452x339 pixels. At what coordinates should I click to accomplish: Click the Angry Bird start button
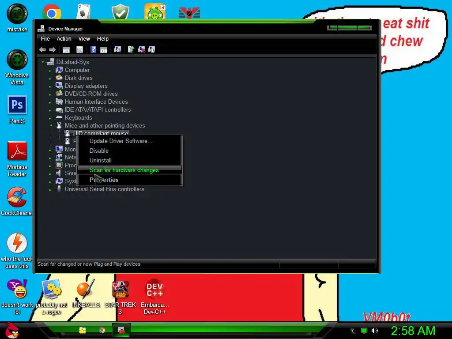11,330
